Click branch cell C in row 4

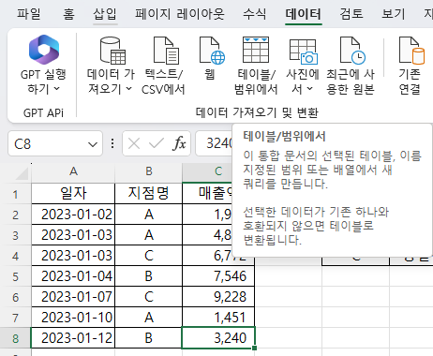(x=149, y=256)
